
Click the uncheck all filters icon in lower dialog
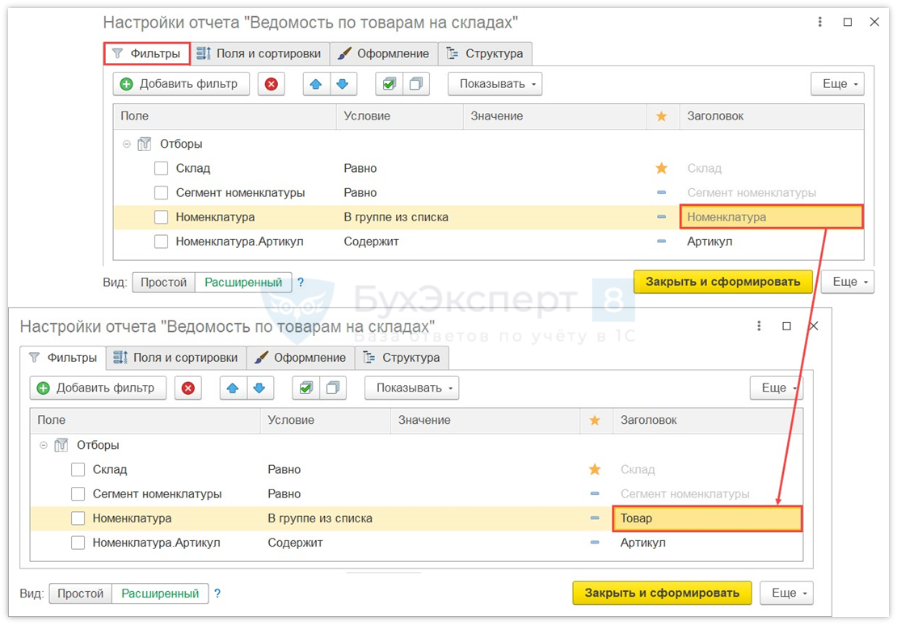pos(332,388)
